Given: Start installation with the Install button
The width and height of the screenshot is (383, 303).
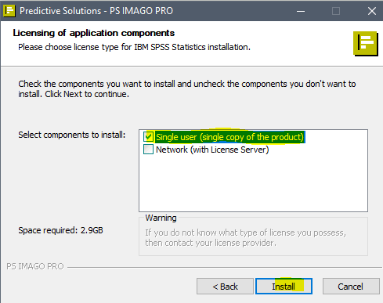Looking at the screenshot, I should point(284,287).
